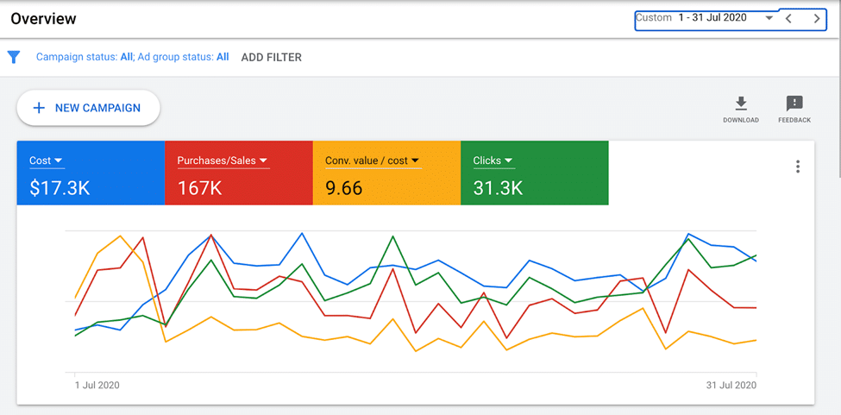Screen dimensions: 841x415
Task: Click the New Campaign button
Action: coord(89,108)
